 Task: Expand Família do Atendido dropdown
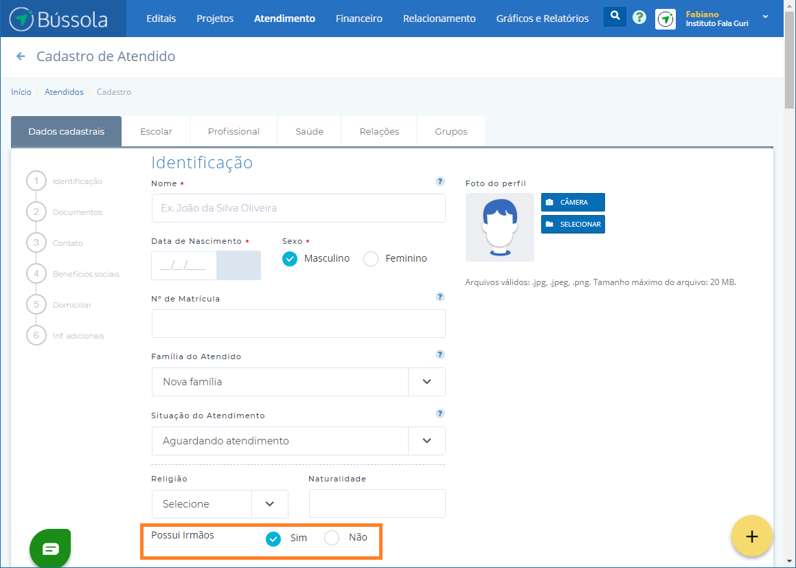tap(427, 382)
